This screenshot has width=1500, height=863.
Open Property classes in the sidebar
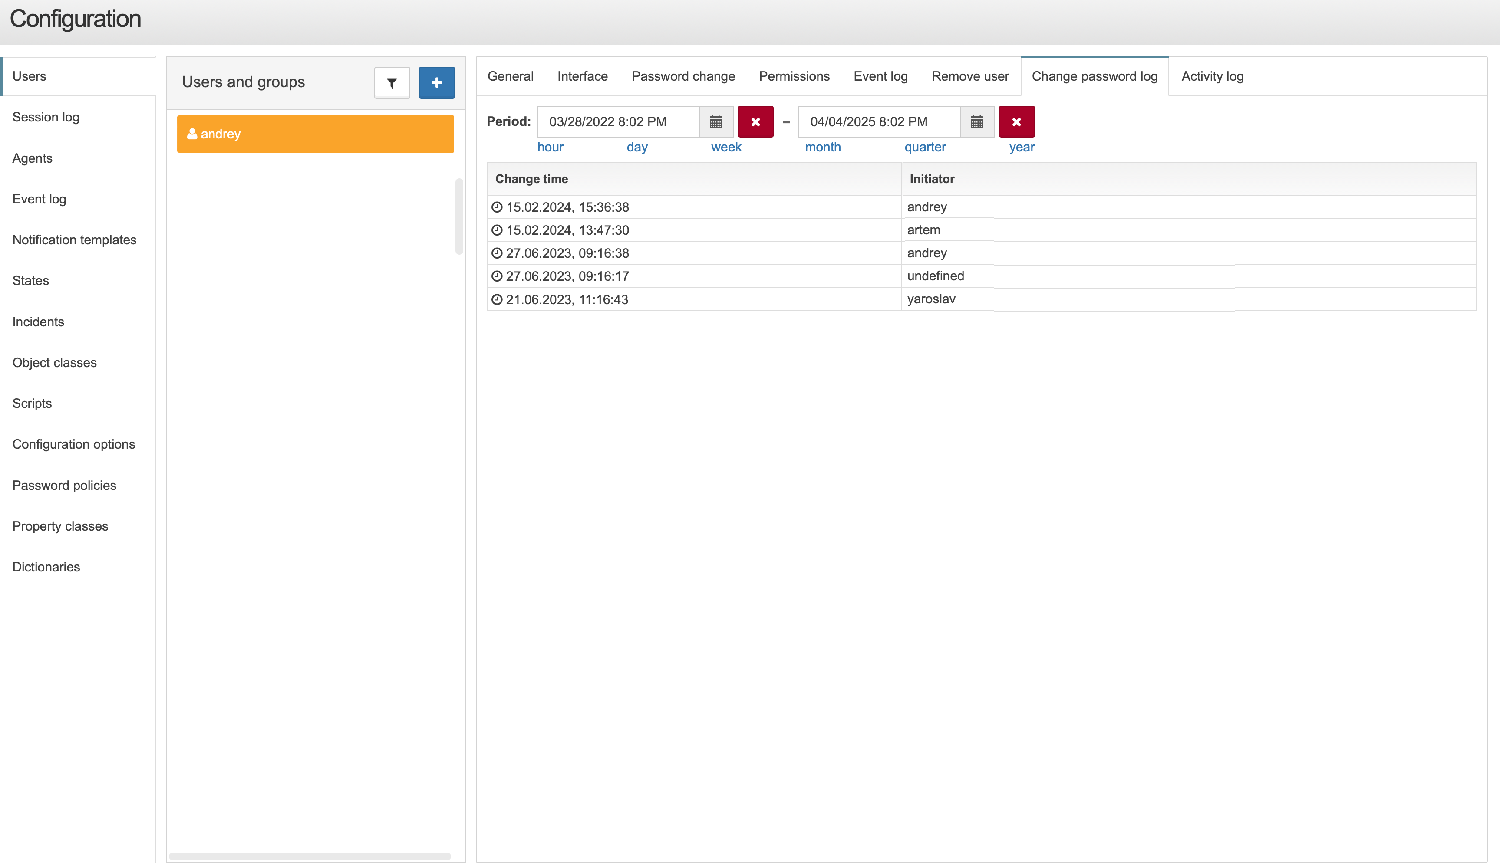78,526
